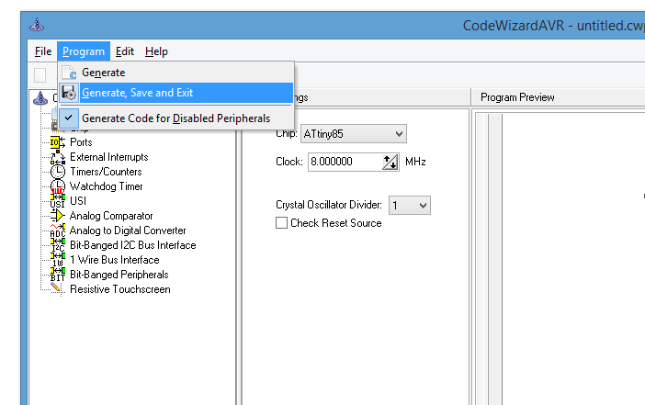The image size is (645, 405).
Task: Open the File menu
Action: (x=43, y=51)
